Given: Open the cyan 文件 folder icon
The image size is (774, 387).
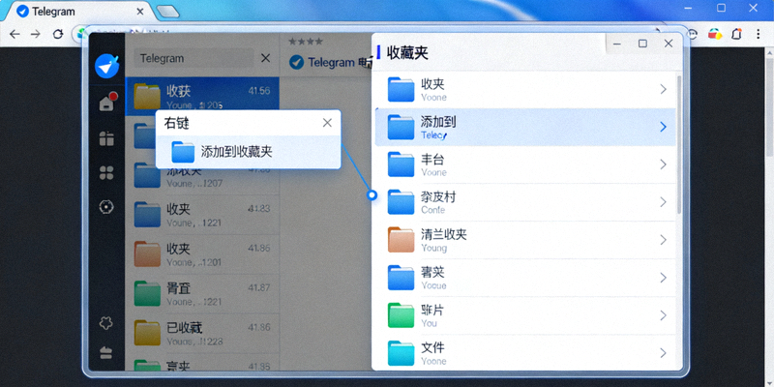Looking at the screenshot, I should 401,353.
